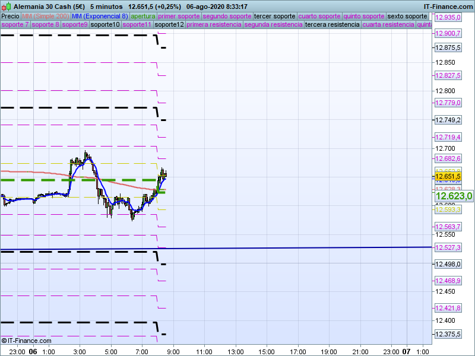Click the segundo soporte legend label
475x356 pixels.
point(227,16)
